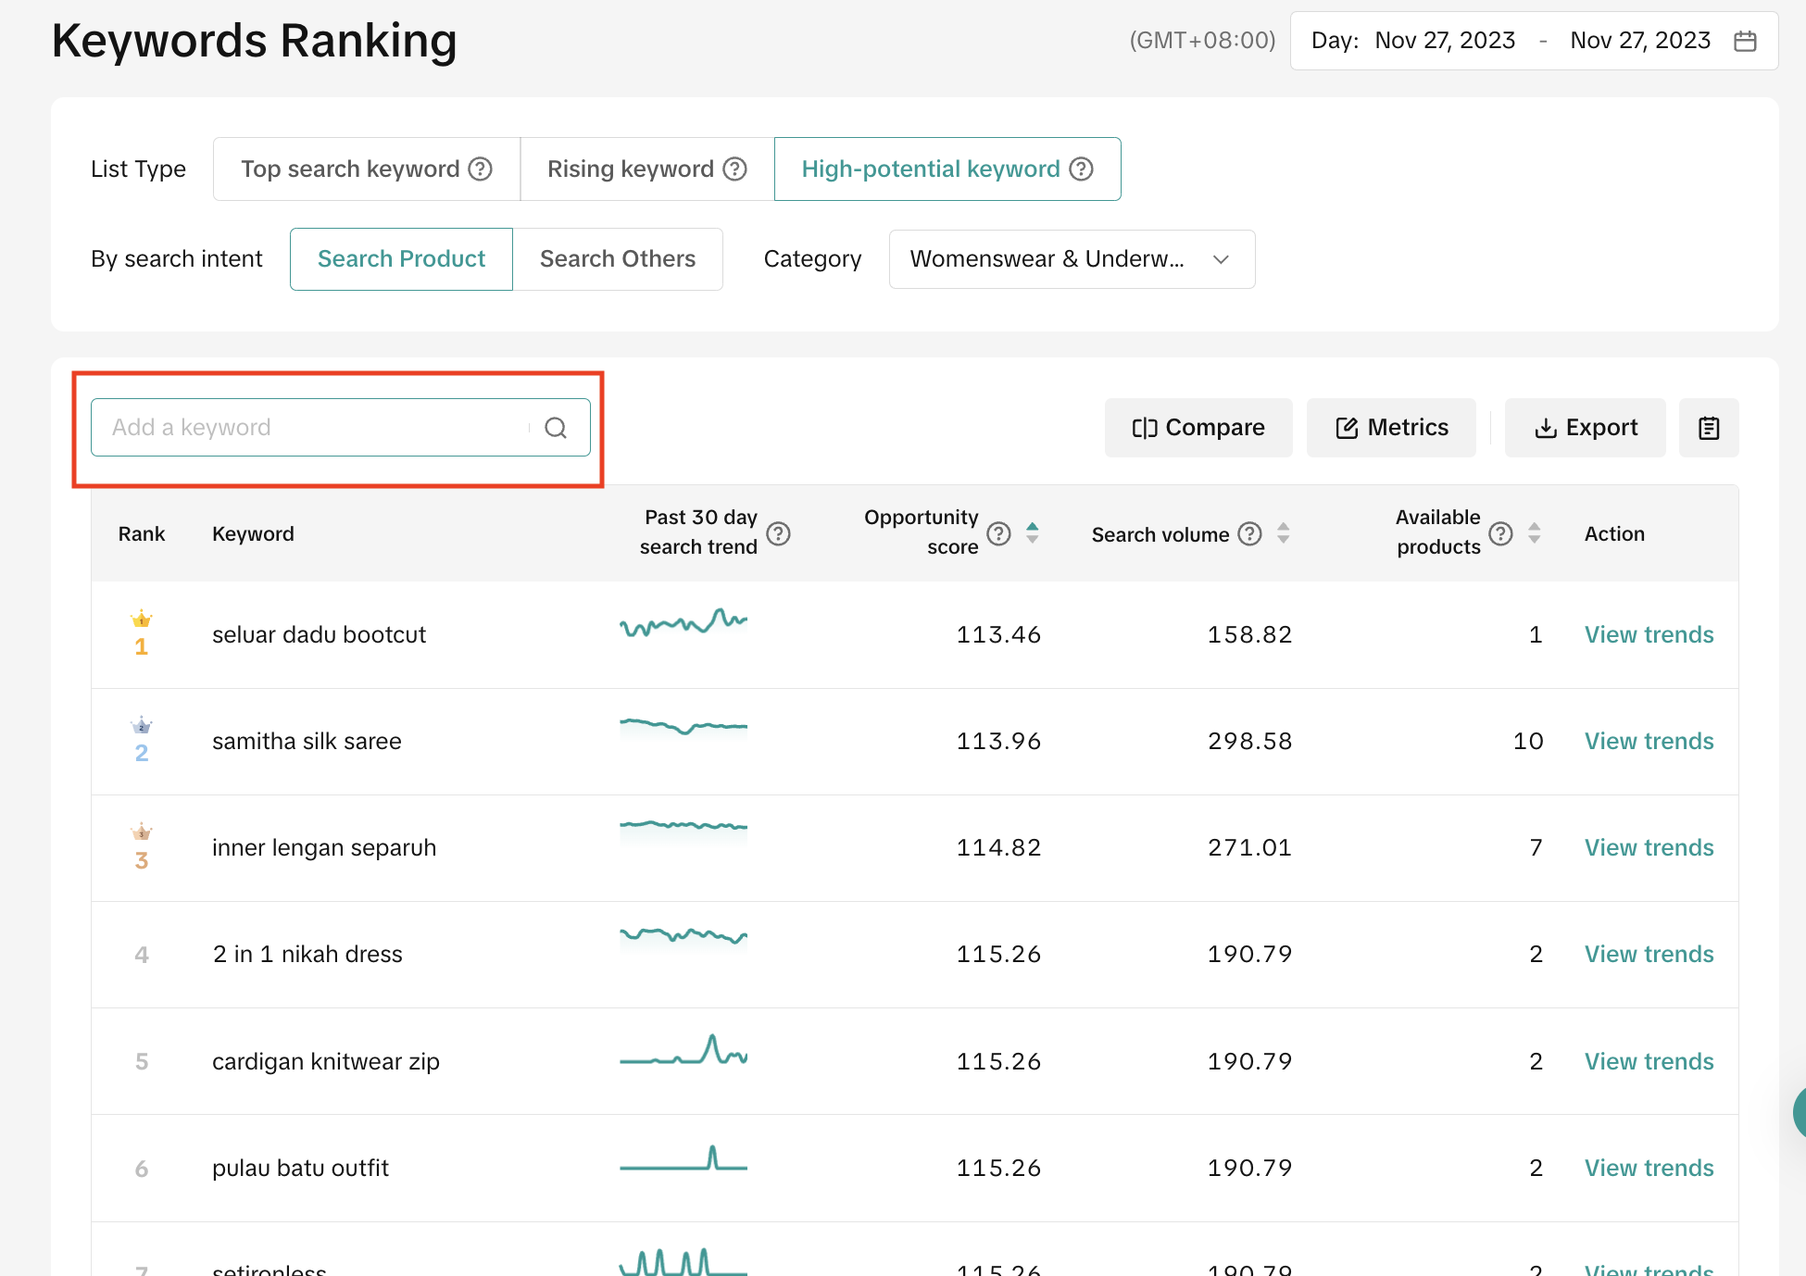Image resolution: width=1806 pixels, height=1276 pixels.
Task: Switch search intent to Search Product
Action: coord(401,259)
